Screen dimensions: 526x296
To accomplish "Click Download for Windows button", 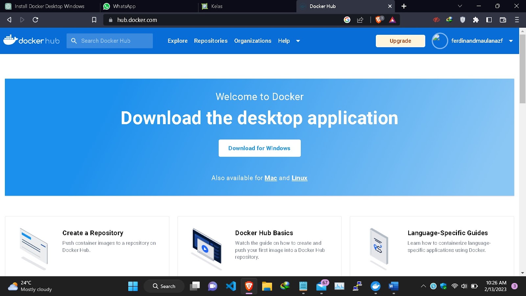I will tap(259, 148).
